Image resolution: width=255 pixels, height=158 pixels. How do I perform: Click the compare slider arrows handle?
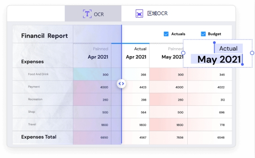tap(121, 83)
